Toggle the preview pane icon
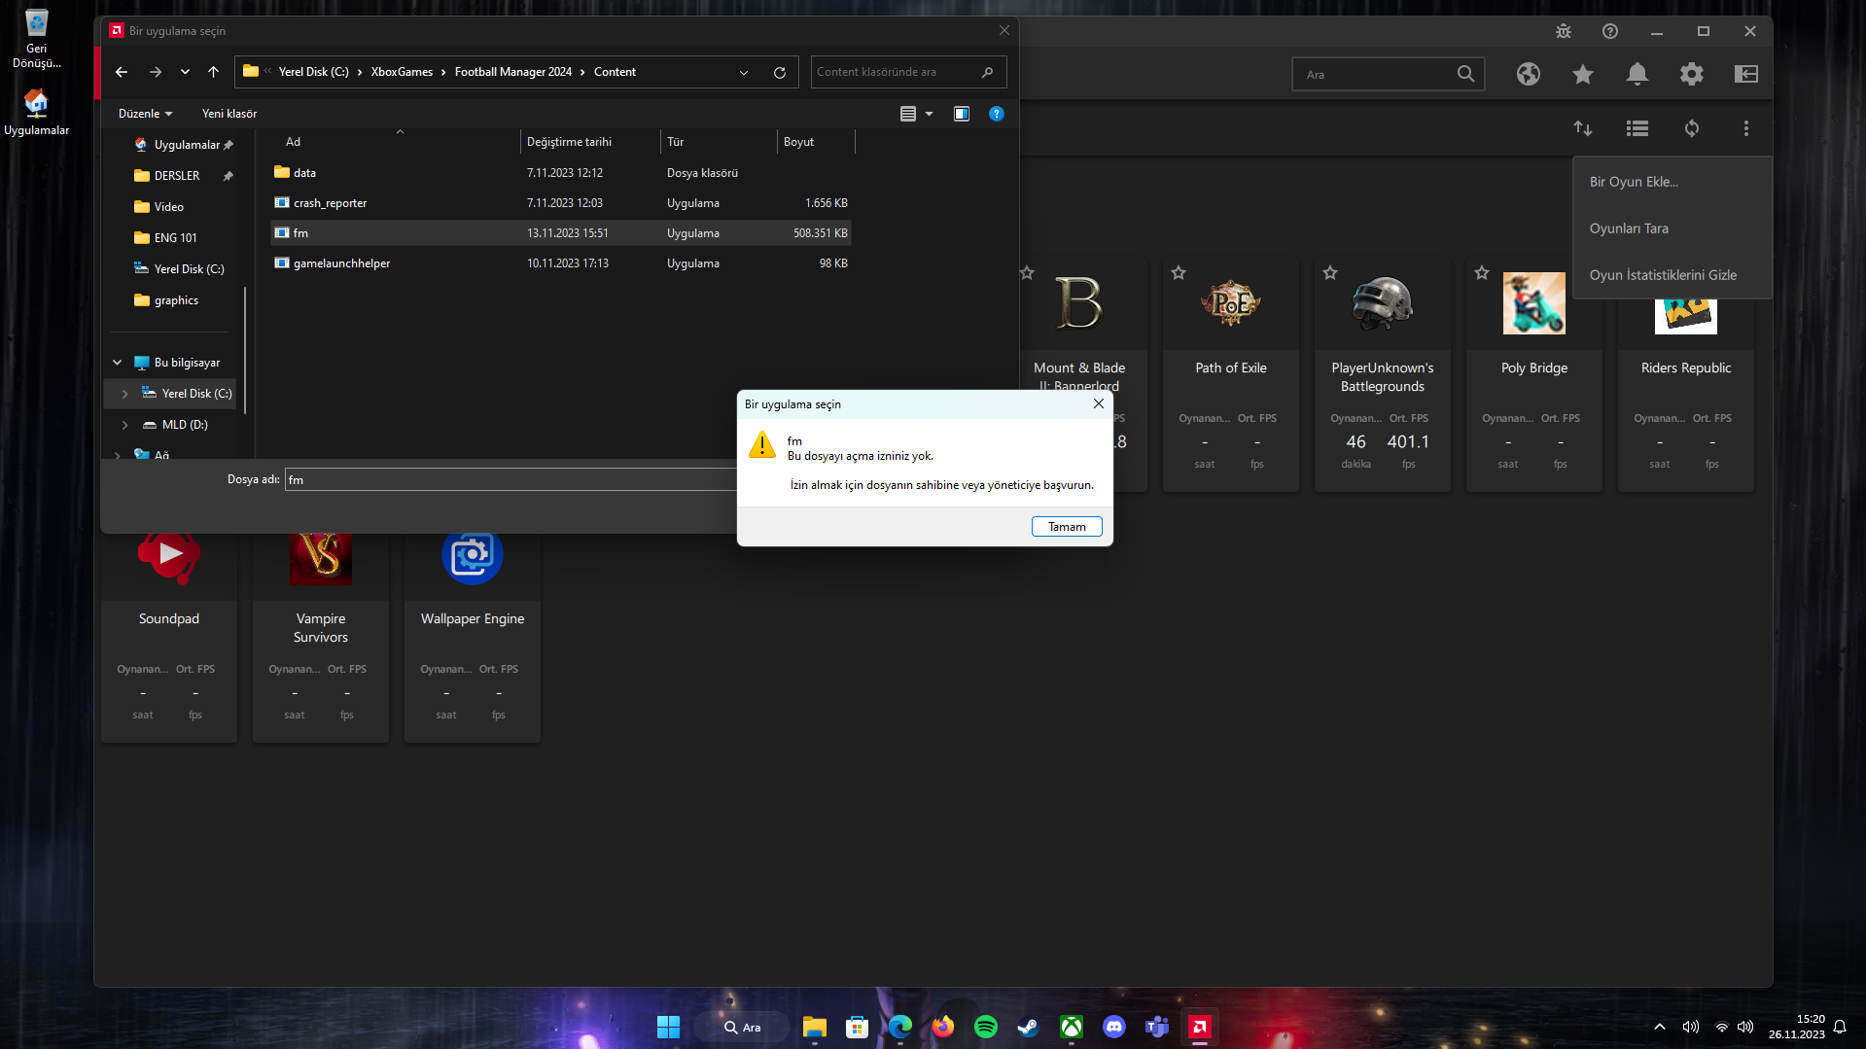The width and height of the screenshot is (1866, 1049). pyautogui.click(x=962, y=114)
